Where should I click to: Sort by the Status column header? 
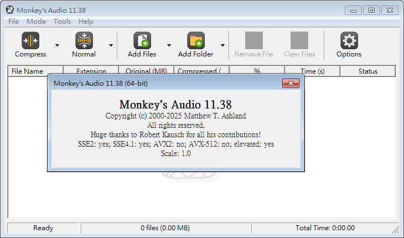368,71
